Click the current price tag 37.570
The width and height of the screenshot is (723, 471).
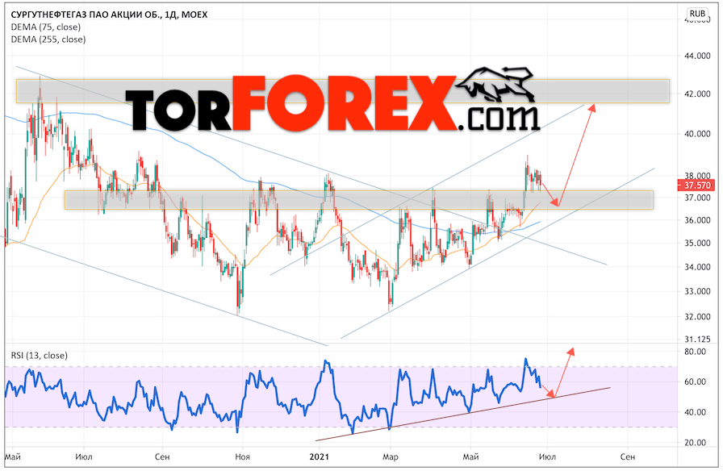pyautogui.click(x=696, y=185)
